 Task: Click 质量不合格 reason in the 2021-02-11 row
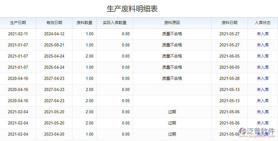(x=172, y=34)
